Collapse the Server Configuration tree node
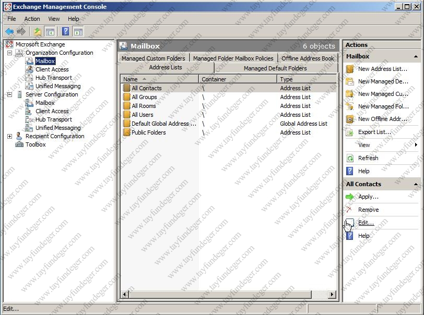 tap(9, 94)
